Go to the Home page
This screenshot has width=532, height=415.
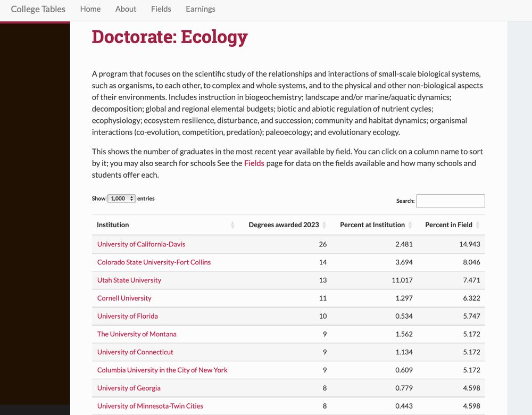tap(90, 9)
